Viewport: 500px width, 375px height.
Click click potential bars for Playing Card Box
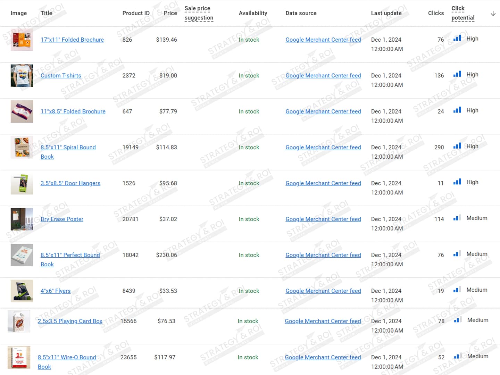[458, 320]
